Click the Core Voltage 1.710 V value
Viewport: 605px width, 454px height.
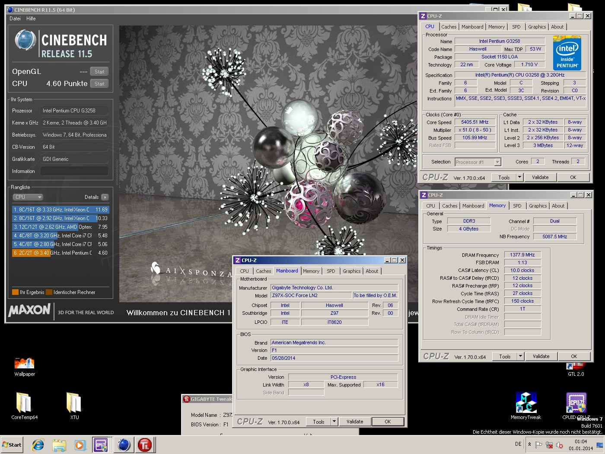pos(529,64)
